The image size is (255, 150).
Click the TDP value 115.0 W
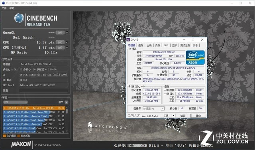point(180,56)
